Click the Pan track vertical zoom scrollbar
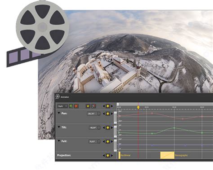This screenshot has width=213, height=170. pos(115,118)
